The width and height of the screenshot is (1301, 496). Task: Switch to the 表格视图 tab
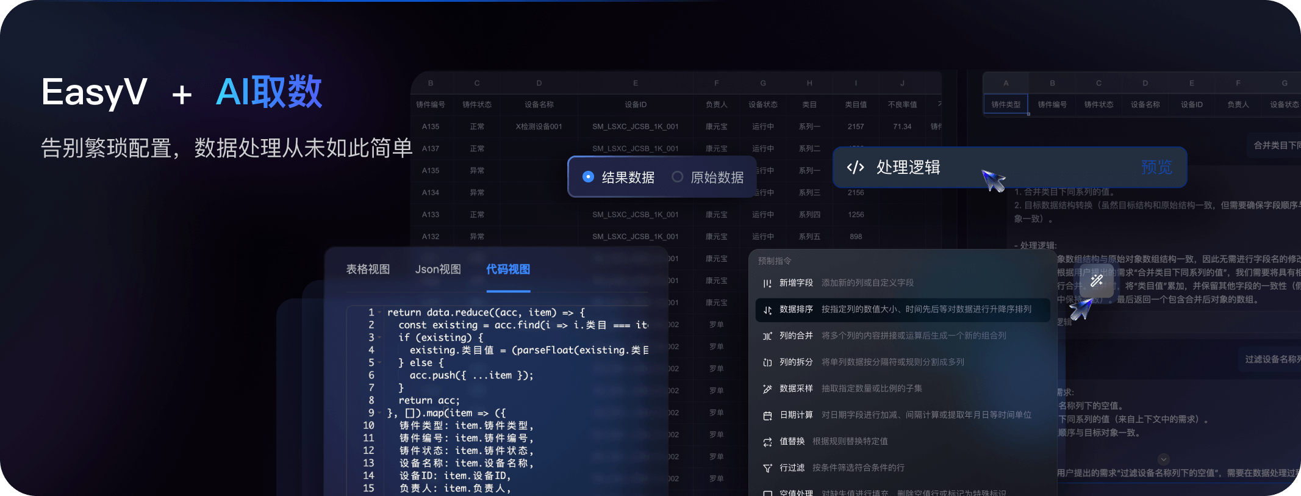click(x=368, y=269)
